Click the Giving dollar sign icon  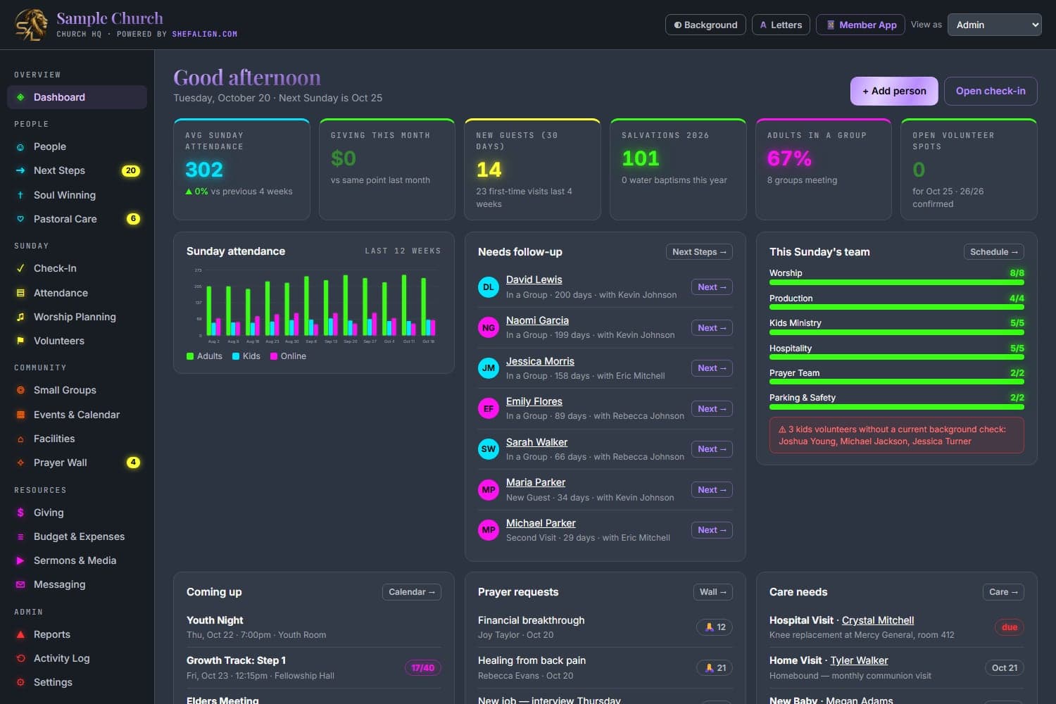(20, 513)
